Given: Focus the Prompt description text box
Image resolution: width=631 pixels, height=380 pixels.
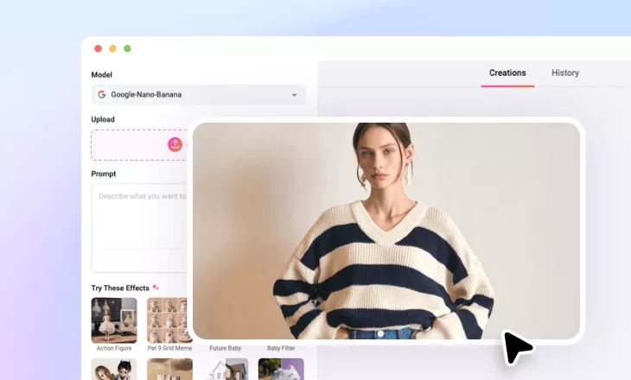Looking at the screenshot, I should tap(140, 228).
